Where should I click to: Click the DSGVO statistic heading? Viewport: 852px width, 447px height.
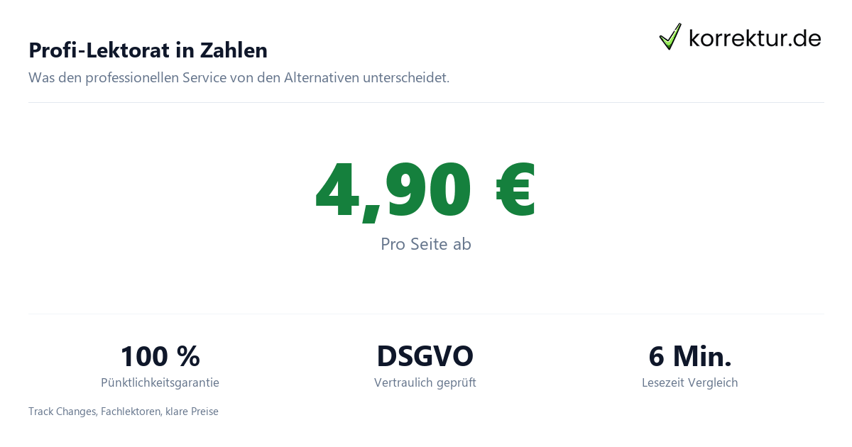coord(425,355)
